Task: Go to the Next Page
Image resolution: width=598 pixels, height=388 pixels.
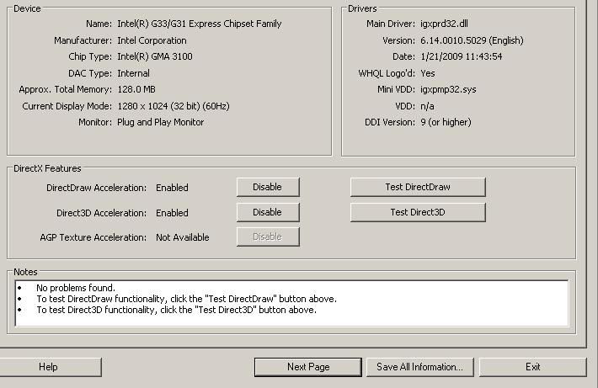Action: click(x=308, y=367)
